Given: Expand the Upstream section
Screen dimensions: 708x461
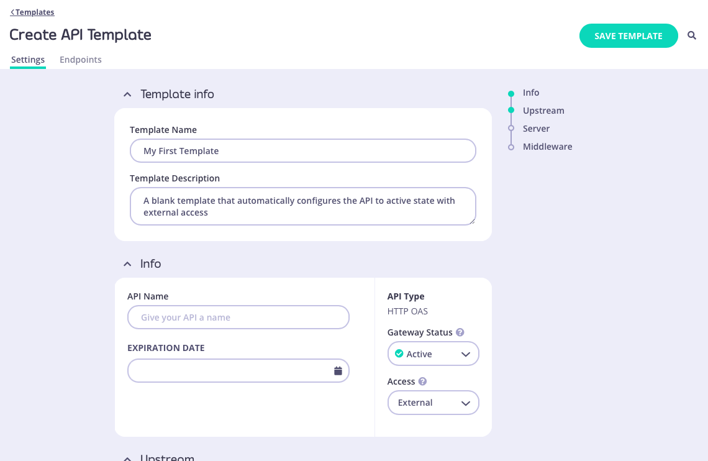Looking at the screenshot, I should coord(127,458).
